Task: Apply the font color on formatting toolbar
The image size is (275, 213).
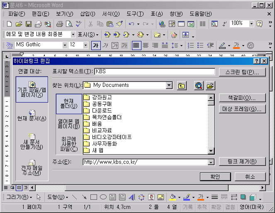Action: (x=236, y=45)
